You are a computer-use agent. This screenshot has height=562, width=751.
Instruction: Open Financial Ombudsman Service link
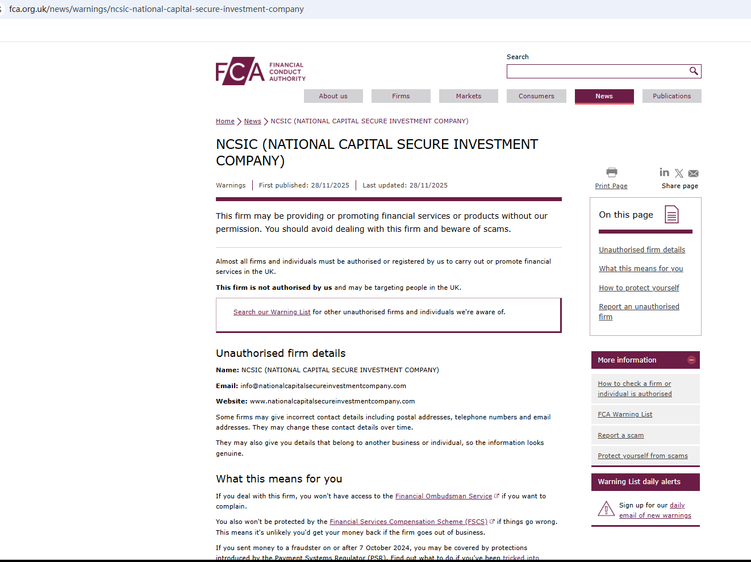coord(444,496)
